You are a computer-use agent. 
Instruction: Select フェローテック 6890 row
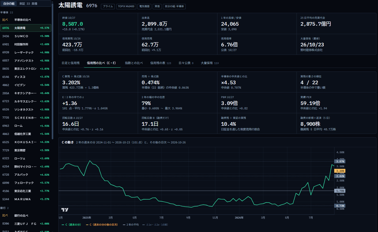click(26, 183)
